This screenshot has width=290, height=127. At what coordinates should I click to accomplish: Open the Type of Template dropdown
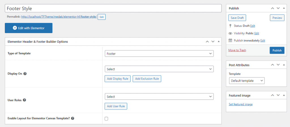159,53
